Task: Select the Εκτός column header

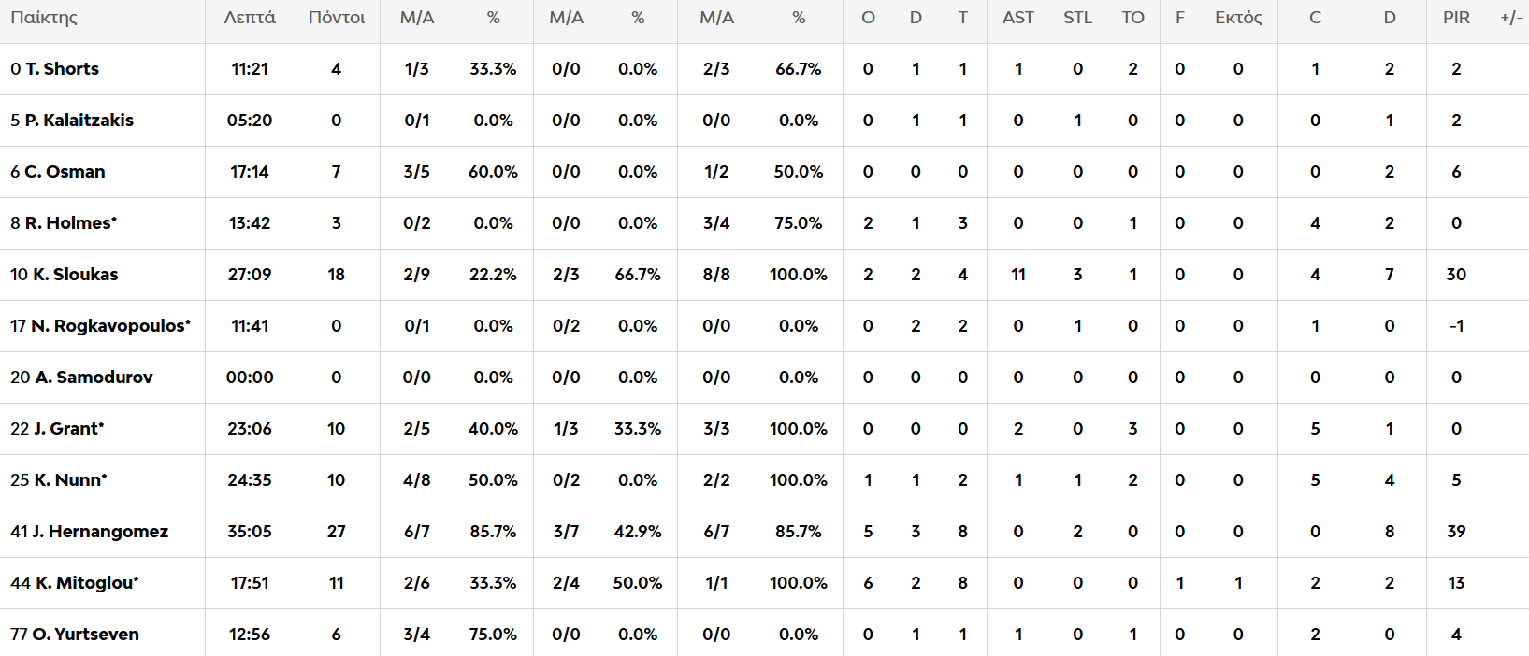Action: [x=1238, y=18]
